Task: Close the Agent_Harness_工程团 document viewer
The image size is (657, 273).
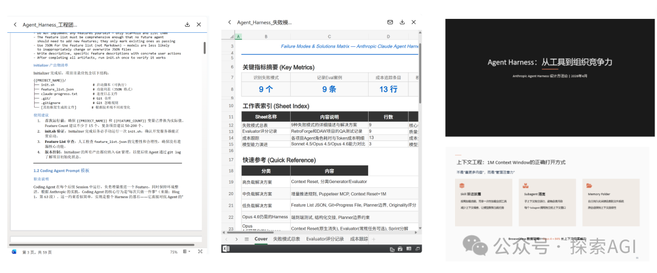Action: (199, 25)
